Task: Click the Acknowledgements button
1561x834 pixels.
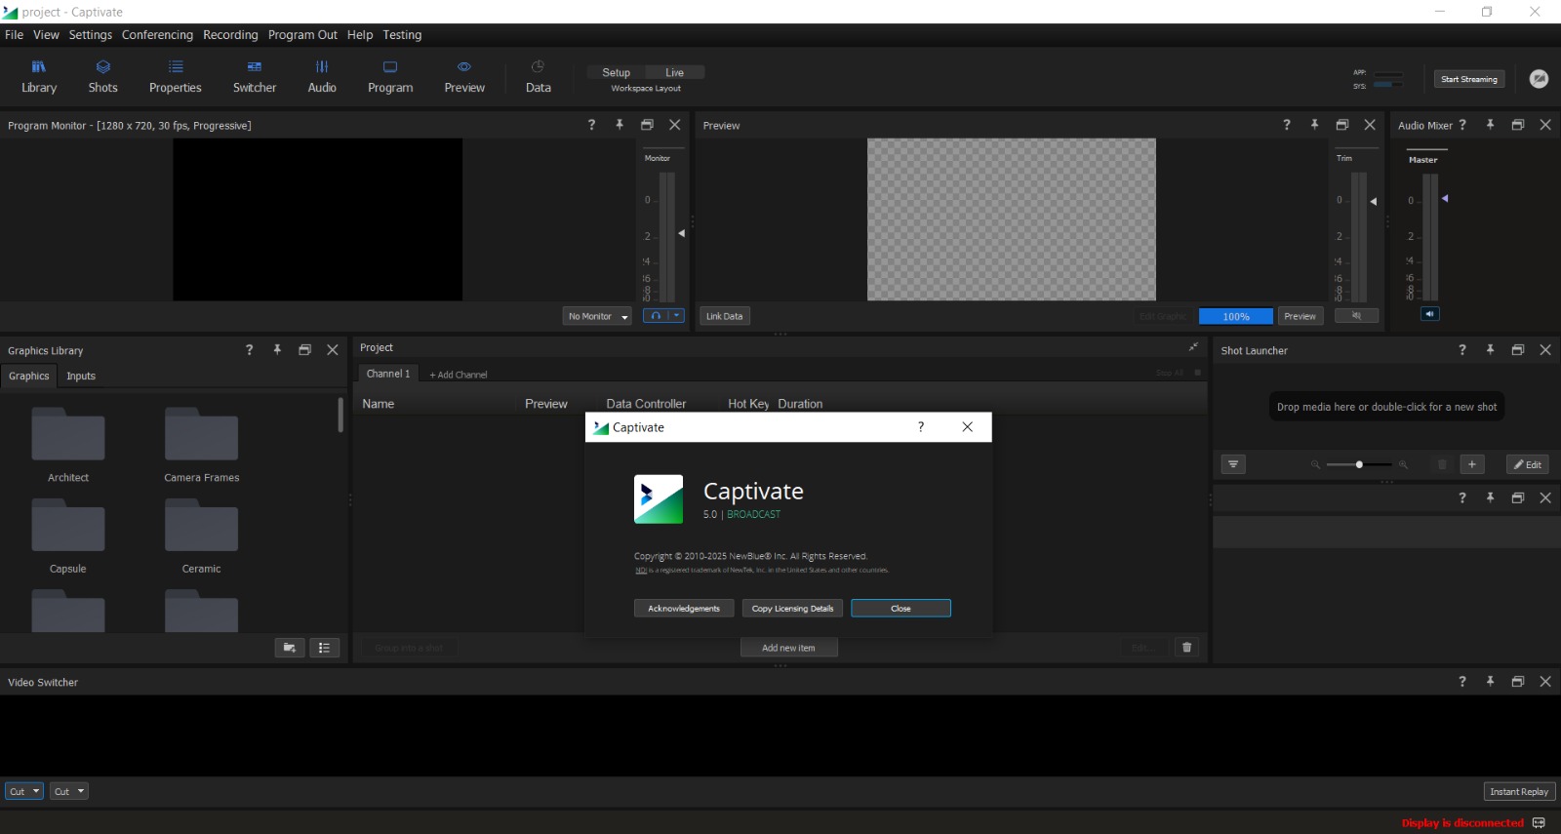Action: coord(684,609)
